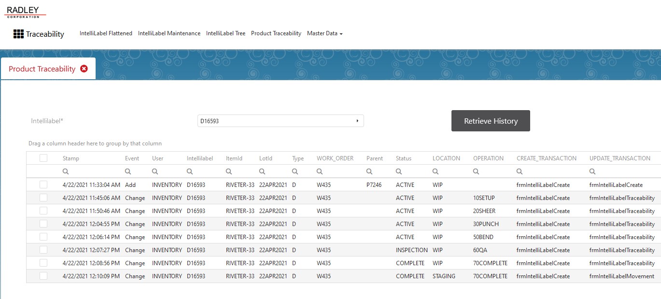
Task: Open IntelliLabel Maintenance from the navigation bar
Action: [x=169, y=33]
